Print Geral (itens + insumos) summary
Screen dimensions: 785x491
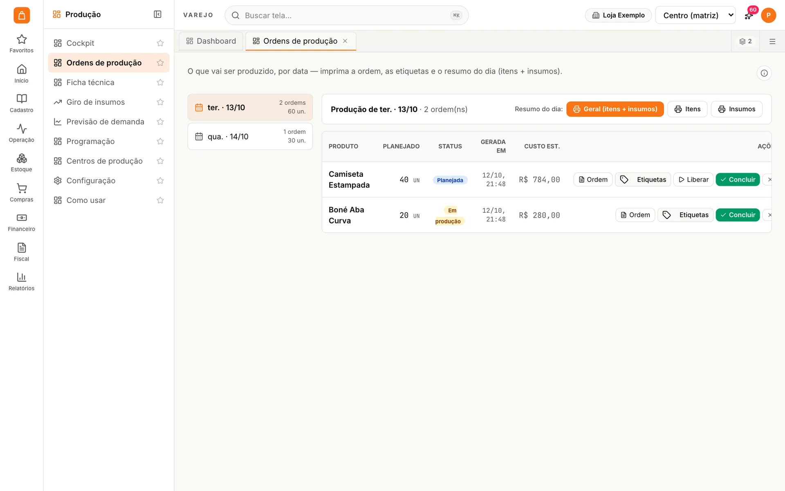[x=615, y=109]
